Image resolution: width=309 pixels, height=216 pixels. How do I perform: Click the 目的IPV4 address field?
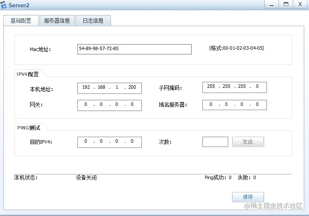110,142
